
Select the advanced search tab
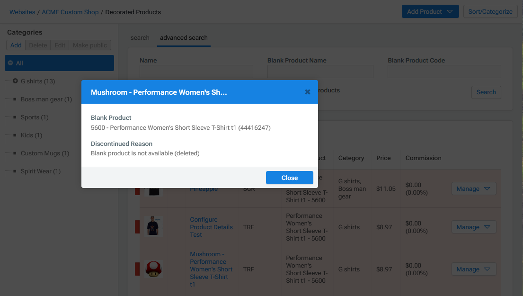(x=184, y=38)
